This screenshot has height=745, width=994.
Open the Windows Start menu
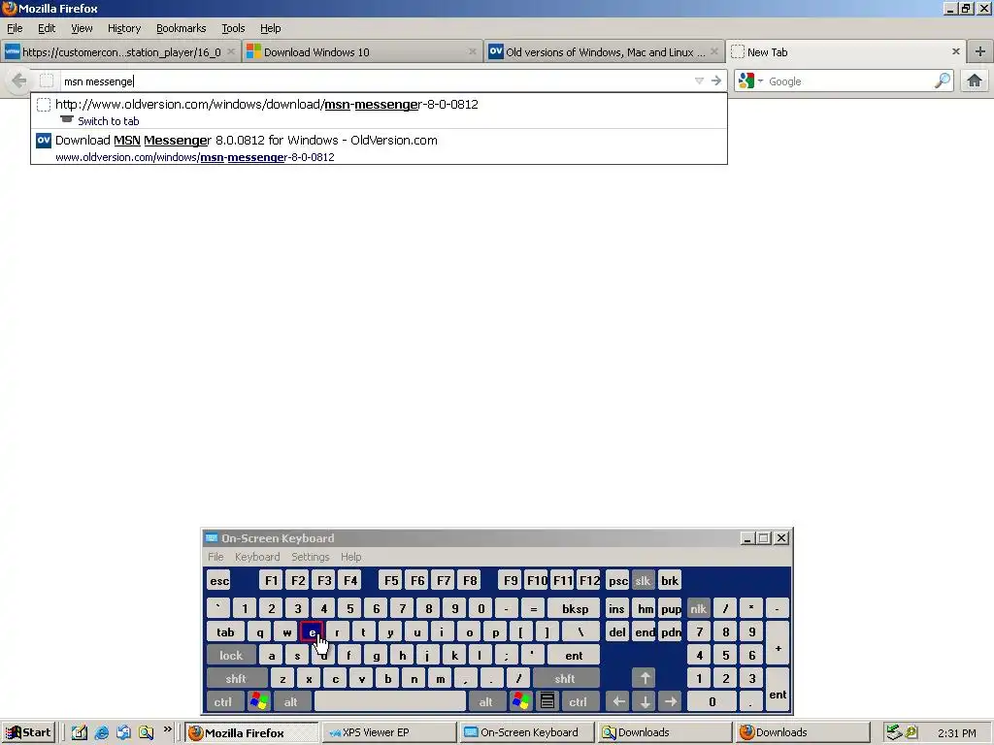28,732
